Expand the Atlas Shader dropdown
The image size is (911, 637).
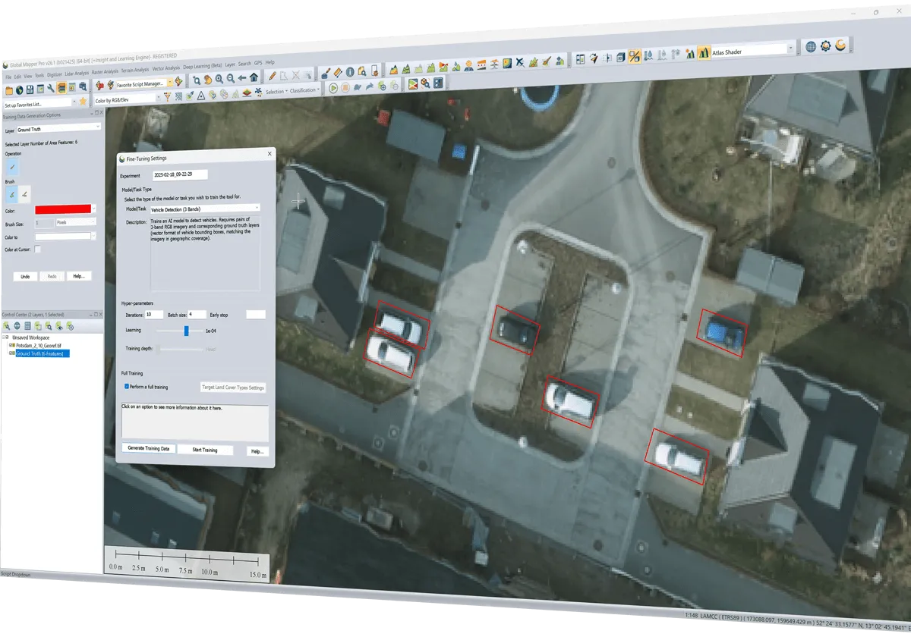[x=790, y=49]
